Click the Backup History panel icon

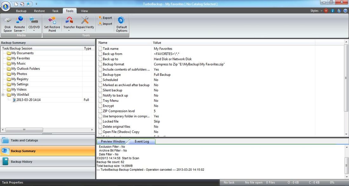[x=5, y=162]
